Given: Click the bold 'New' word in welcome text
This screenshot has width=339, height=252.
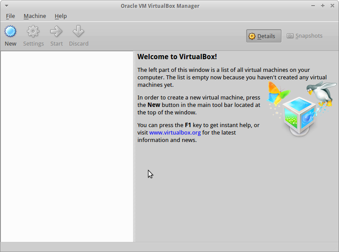Looking at the screenshot, I should point(154,105).
